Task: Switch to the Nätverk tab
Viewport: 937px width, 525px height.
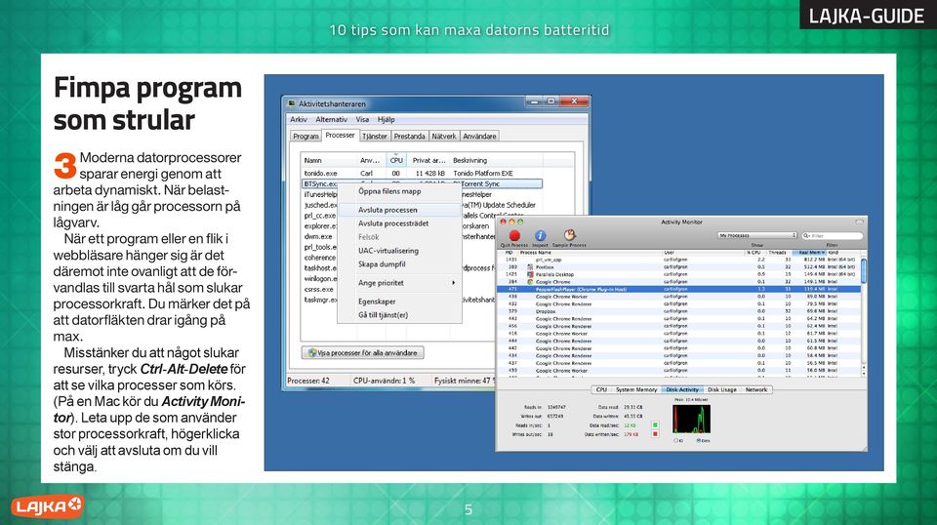Action: pos(443,137)
